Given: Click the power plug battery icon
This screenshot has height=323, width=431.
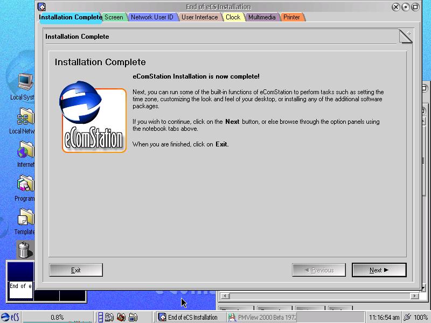Looking at the screenshot, I should (408, 317).
